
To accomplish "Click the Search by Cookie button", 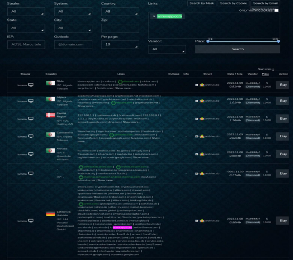I will tap(233, 3).
